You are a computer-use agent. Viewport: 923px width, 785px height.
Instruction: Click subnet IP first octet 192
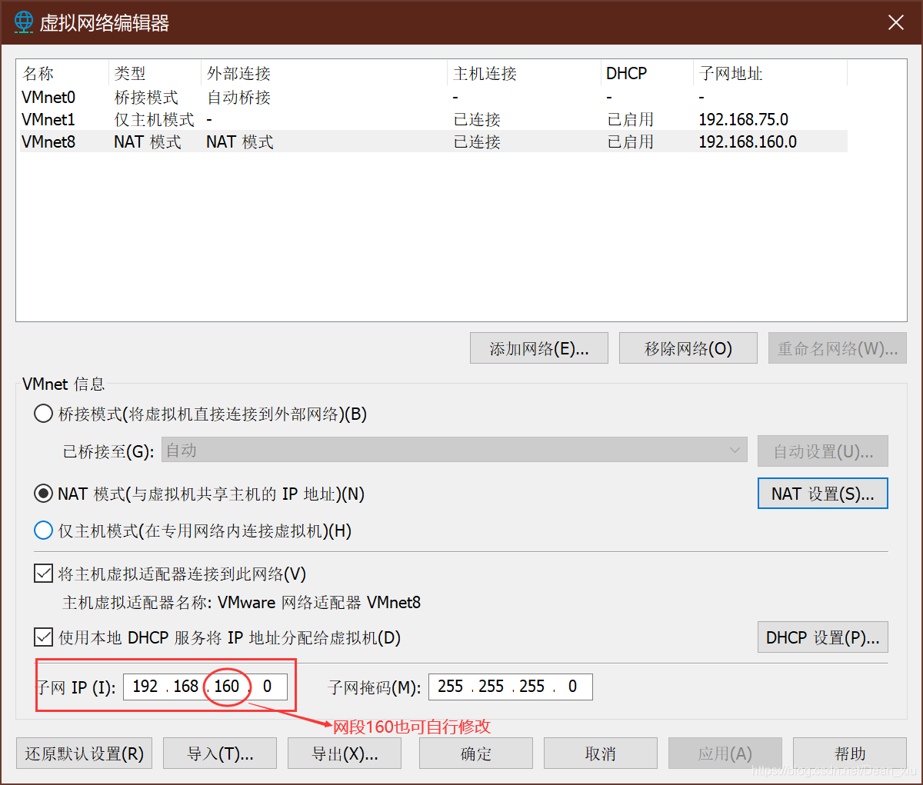(145, 686)
